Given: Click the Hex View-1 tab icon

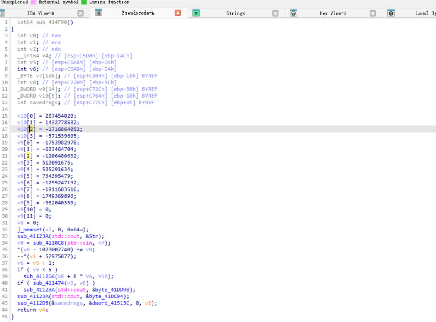Looking at the screenshot, I should (293, 13).
